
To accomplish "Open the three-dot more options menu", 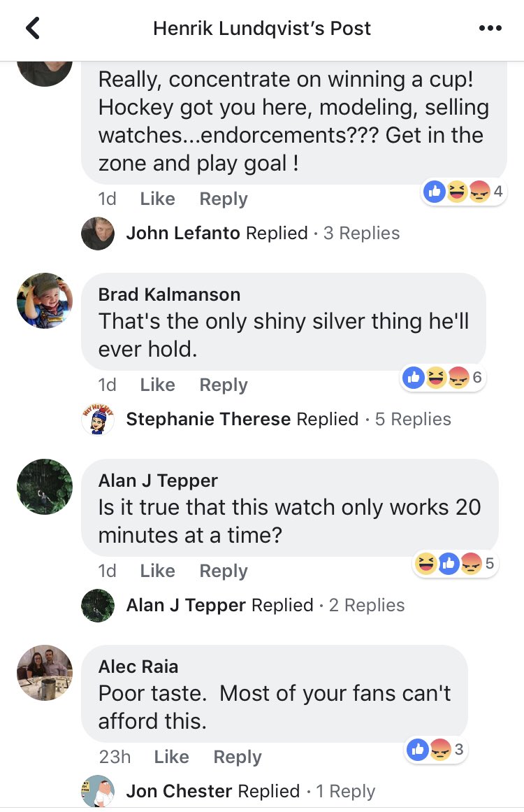I will 490,28.
